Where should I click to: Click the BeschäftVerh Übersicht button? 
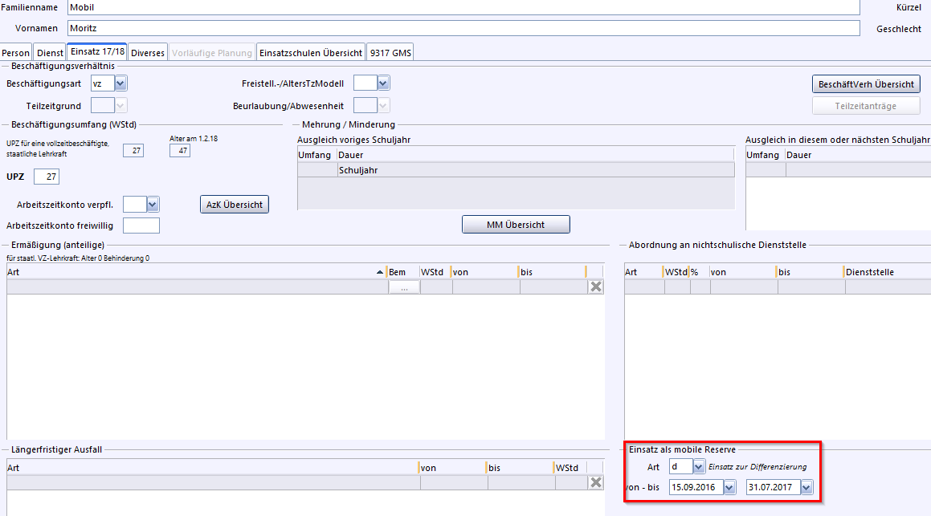tap(866, 84)
